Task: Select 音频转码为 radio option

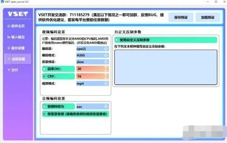Action: pos(59,106)
